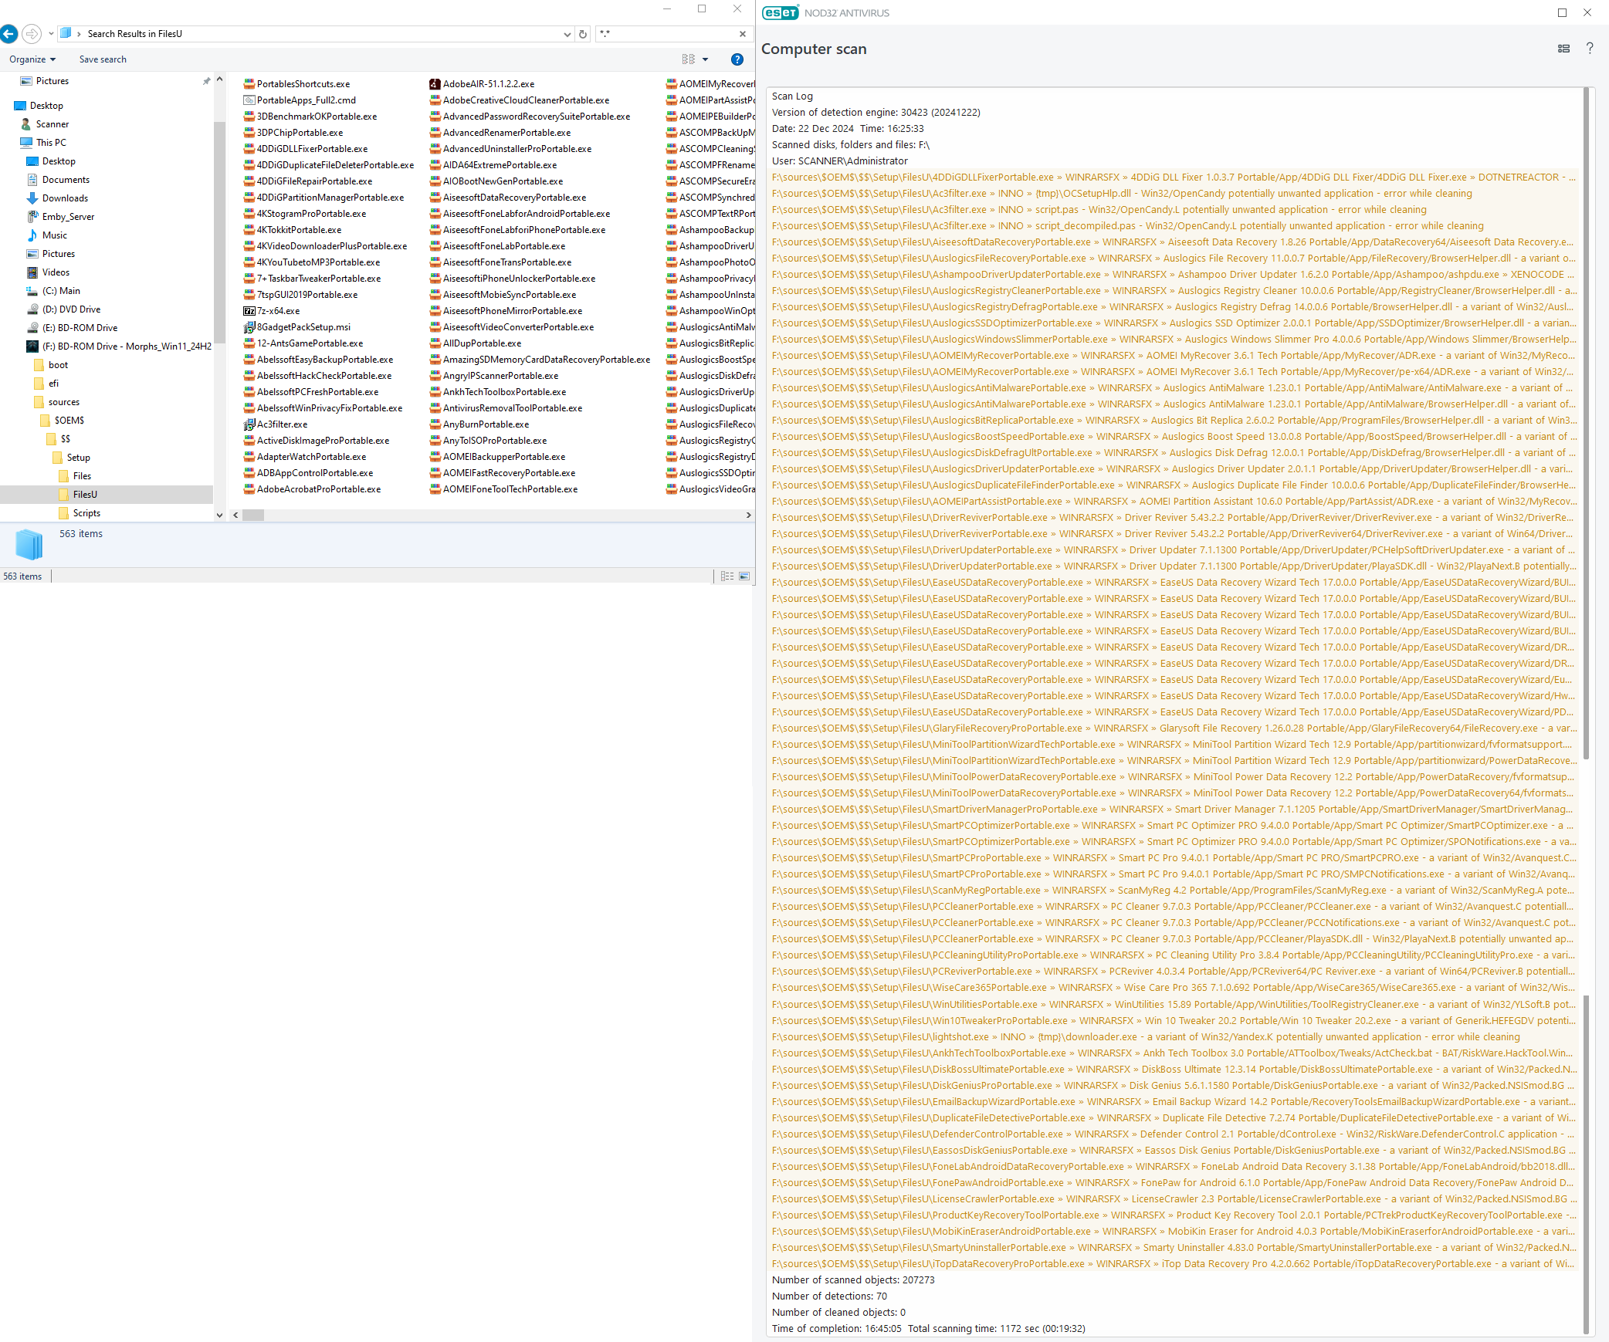Select the Scanner user folder in tree
The image size is (1609, 1342).
coord(53,124)
